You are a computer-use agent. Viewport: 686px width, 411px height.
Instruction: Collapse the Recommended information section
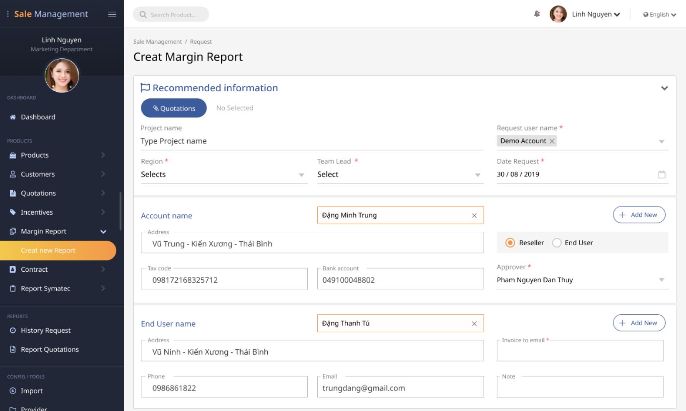pos(664,88)
